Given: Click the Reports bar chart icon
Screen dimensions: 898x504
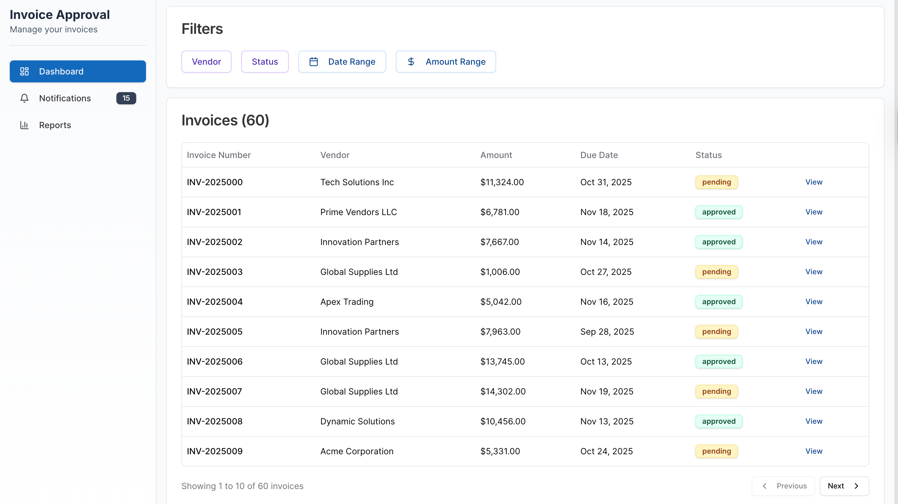Looking at the screenshot, I should (x=24, y=125).
